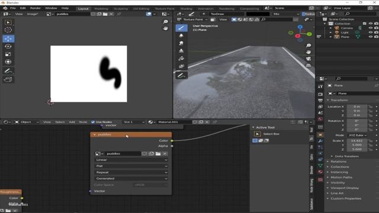Switch to the UV Editing workspace tab
379x213 pixels.
click(141, 9)
